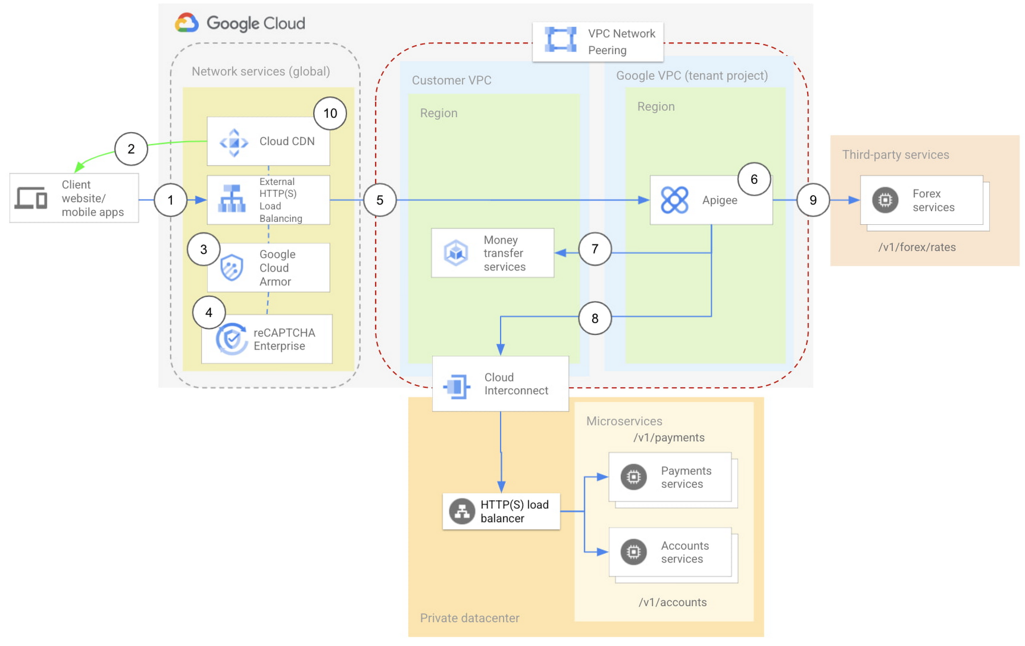Click the circled number 10 marker
The height and width of the screenshot is (646, 1025).
pyautogui.click(x=330, y=113)
